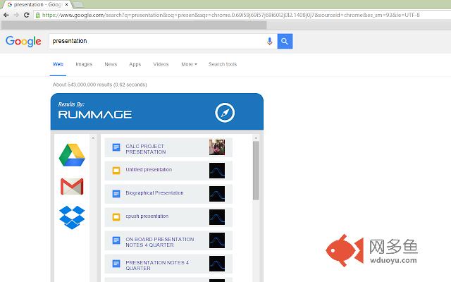Reload the page with refresh icon
Viewport: 451px width, 282px height.
click(27, 15)
